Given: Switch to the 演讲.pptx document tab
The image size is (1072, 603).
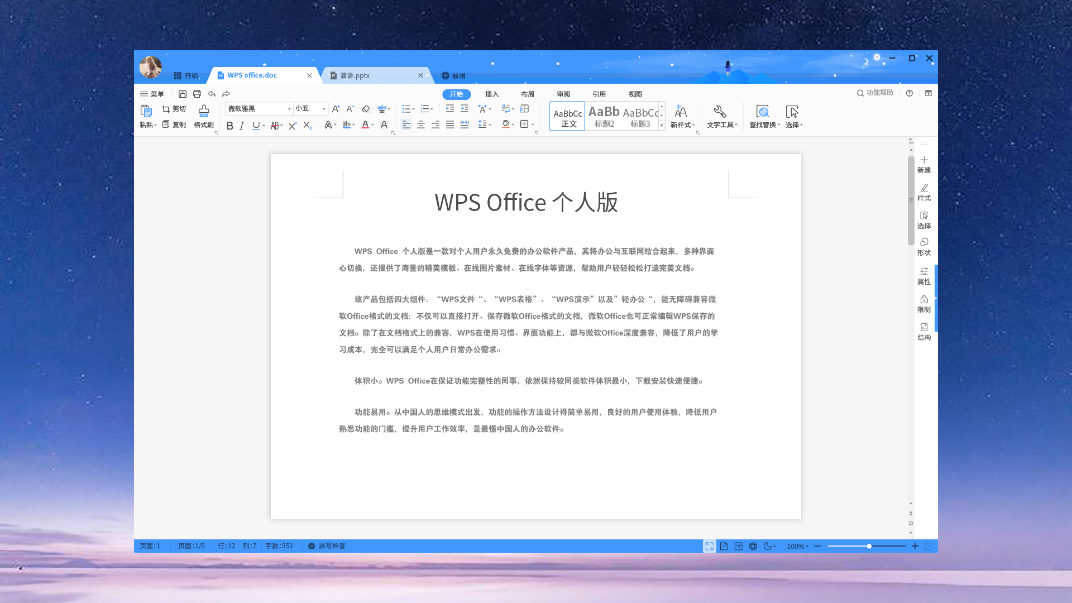Looking at the screenshot, I should point(355,75).
